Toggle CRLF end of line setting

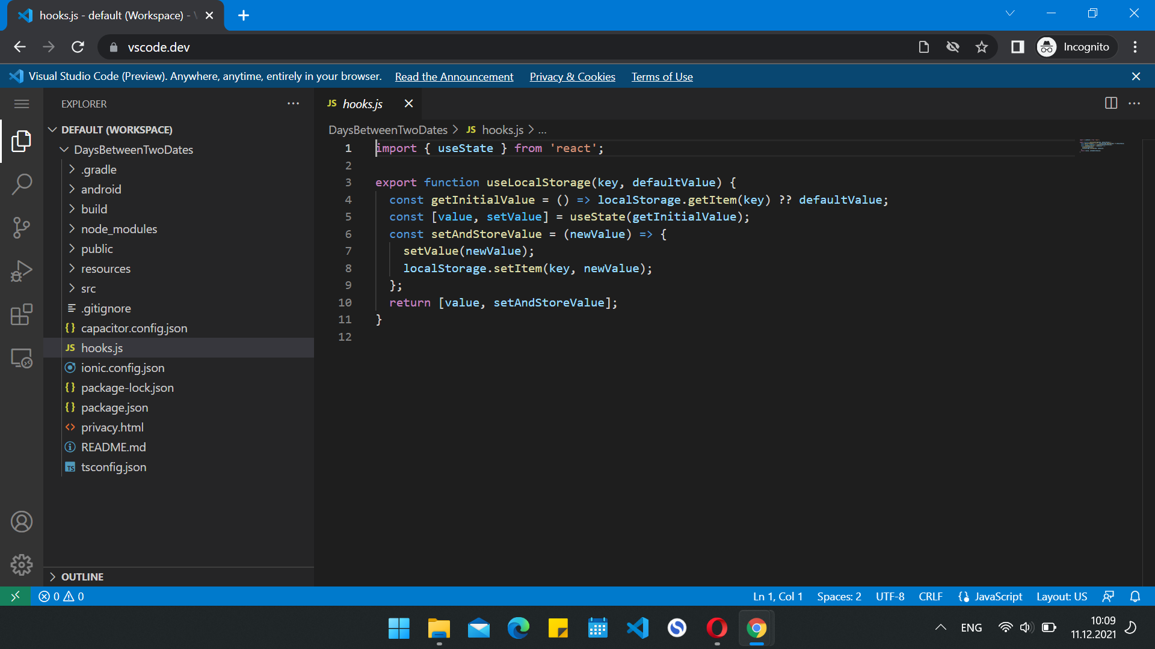pyautogui.click(x=930, y=597)
